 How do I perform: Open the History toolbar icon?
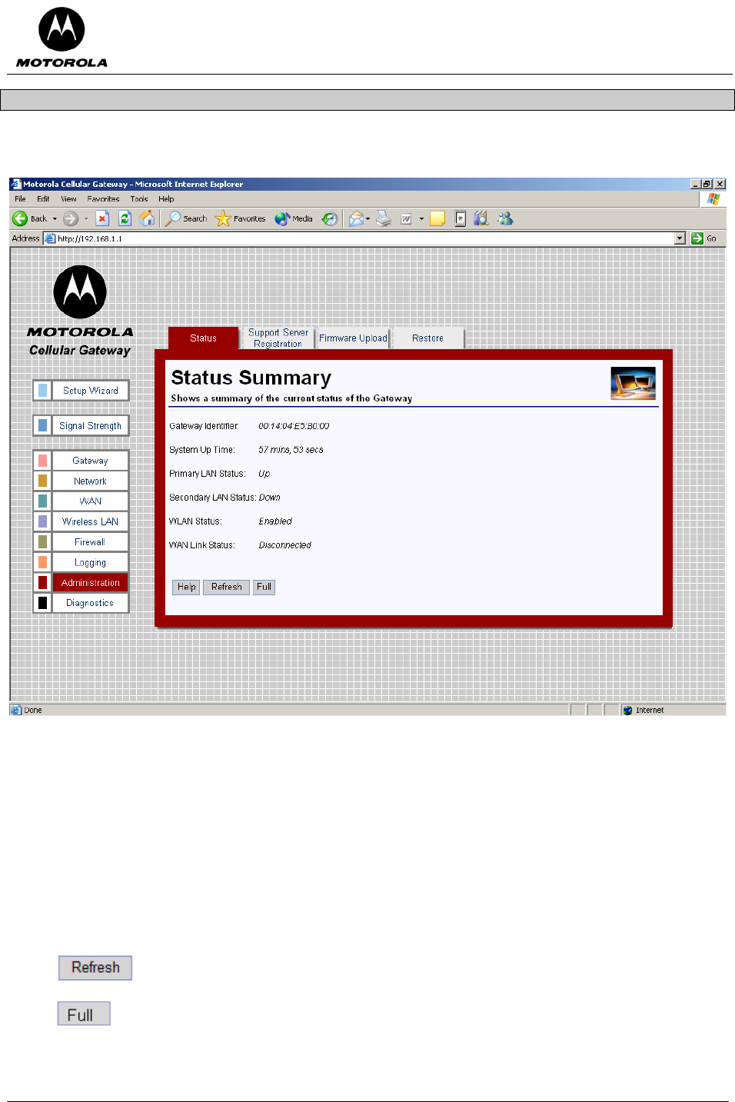330,218
